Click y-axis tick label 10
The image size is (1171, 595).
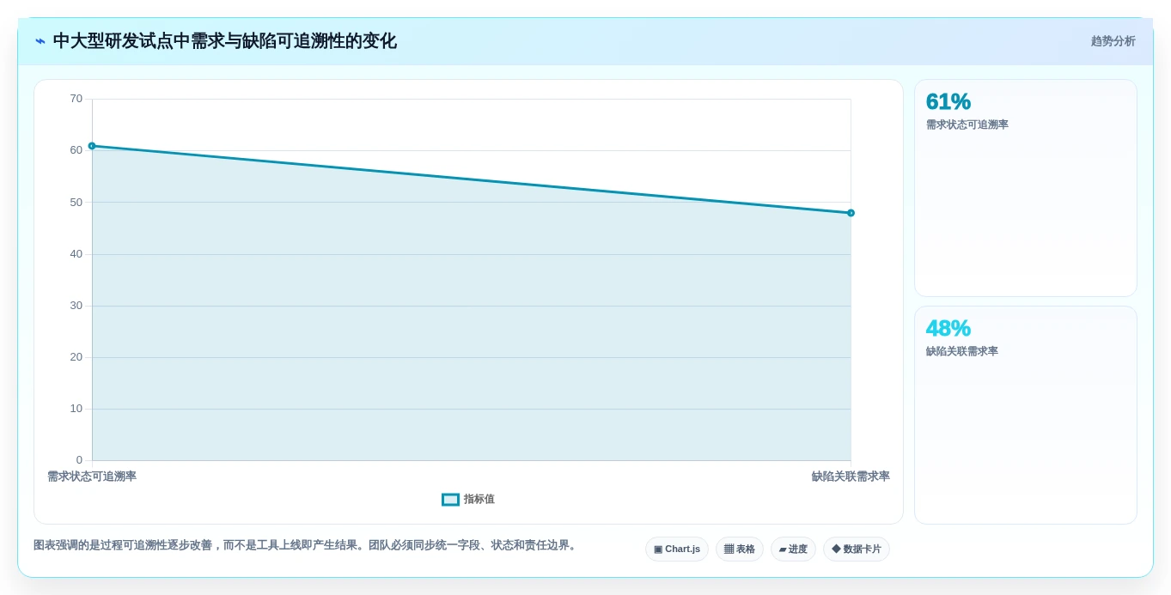click(76, 409)
